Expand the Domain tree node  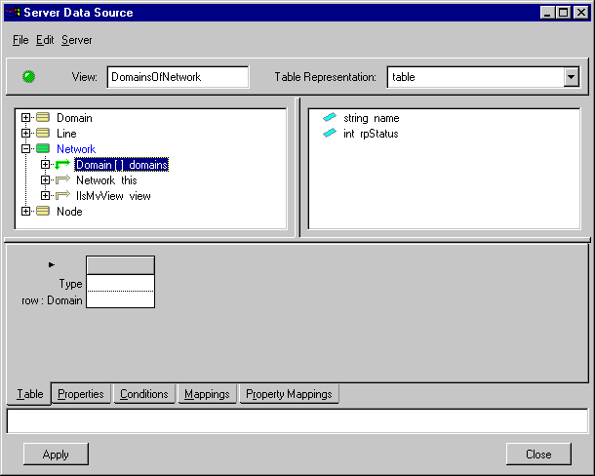[26, 118]
